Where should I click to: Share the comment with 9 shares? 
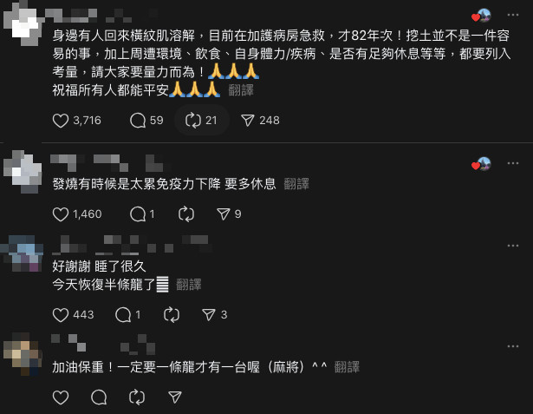[x=224, y=214]
